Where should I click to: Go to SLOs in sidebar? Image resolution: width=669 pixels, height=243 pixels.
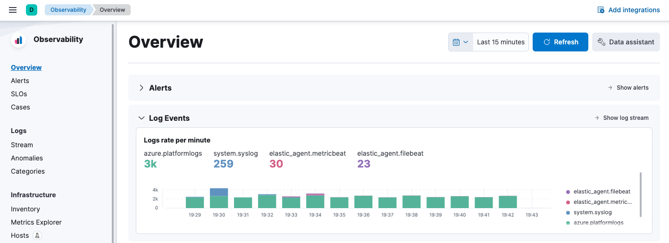(x=19, y=94)
